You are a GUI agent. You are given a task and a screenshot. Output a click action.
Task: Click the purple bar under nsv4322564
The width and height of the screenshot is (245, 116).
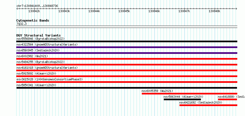[127, 47]
